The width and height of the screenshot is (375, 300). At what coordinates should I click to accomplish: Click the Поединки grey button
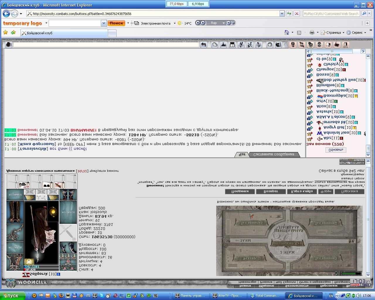[x=240, y=191]
